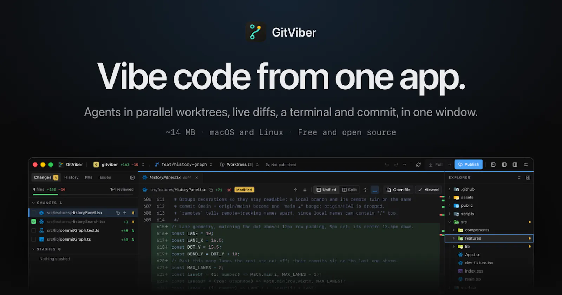Hide the Explorer panel with its toggle icon
The image size is (562, 295).
click(x=528, y=178)
